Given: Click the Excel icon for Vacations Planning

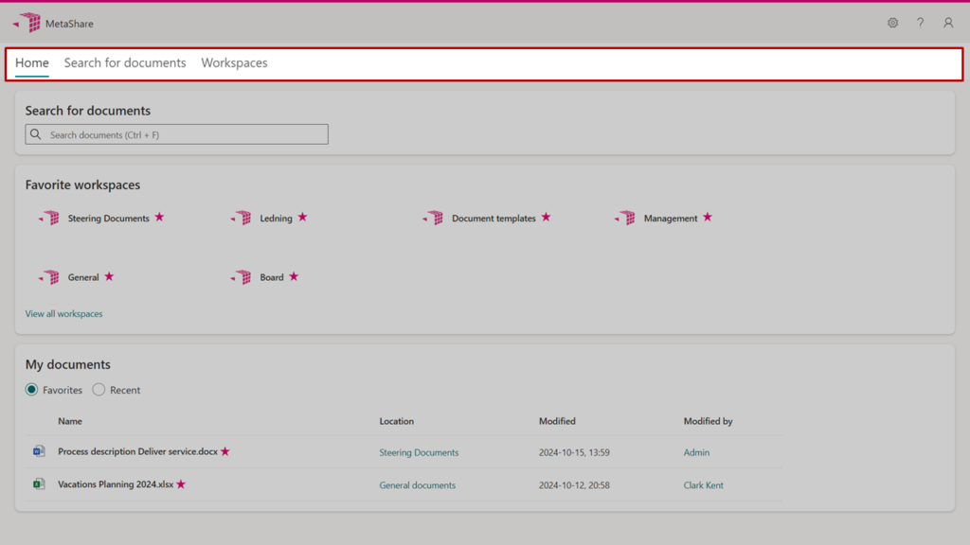Looking at the screenshot, I should click(x=39, y=484).
